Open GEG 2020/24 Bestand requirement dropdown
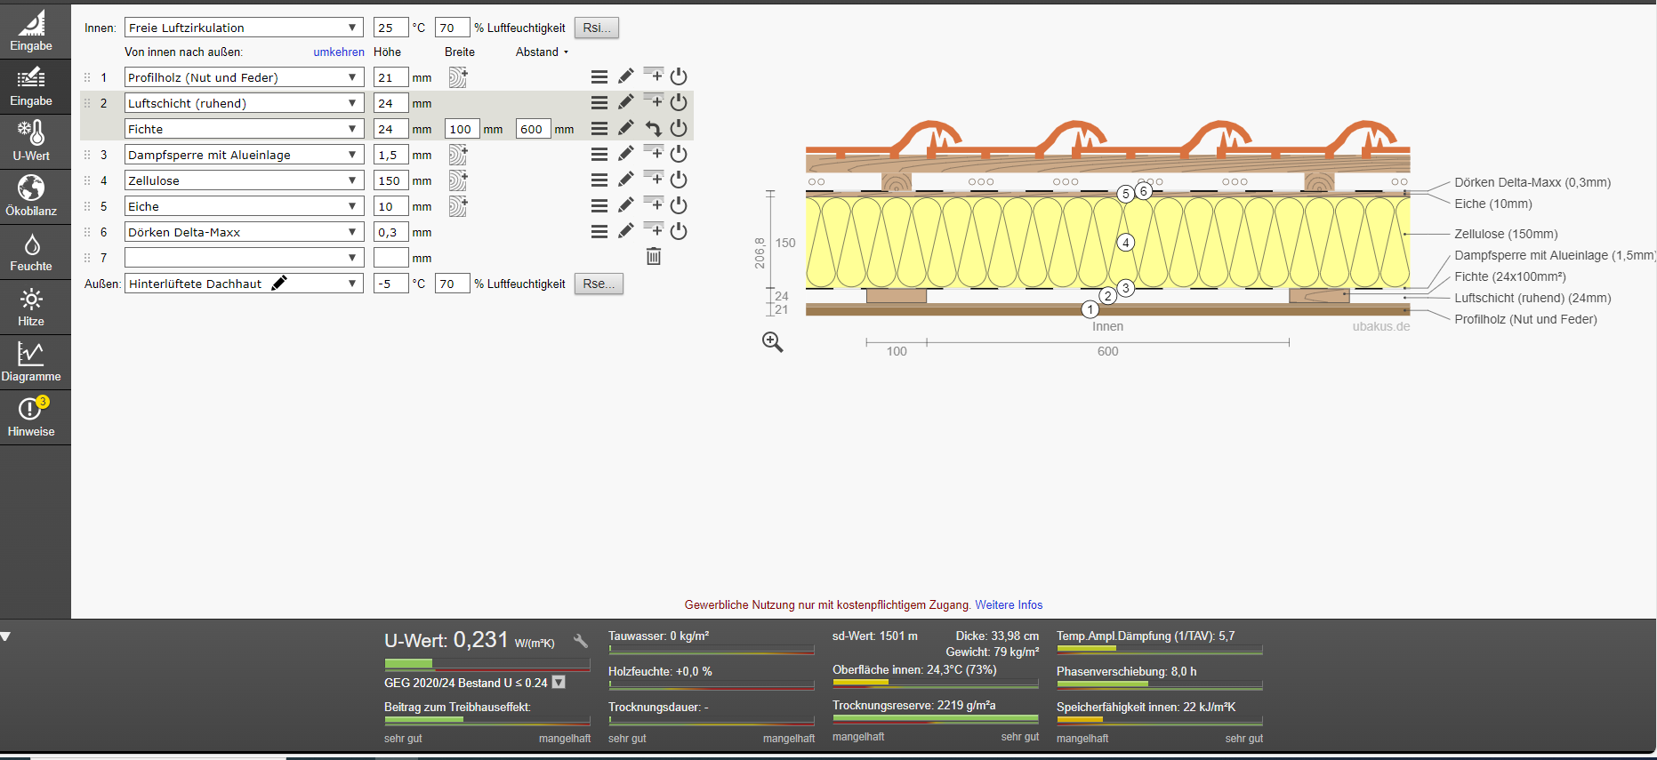Screen dimensions: 1657x760 click(559, 683)
